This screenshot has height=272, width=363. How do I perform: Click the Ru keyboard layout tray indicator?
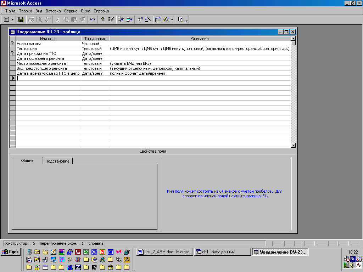(x=353, y=259)
